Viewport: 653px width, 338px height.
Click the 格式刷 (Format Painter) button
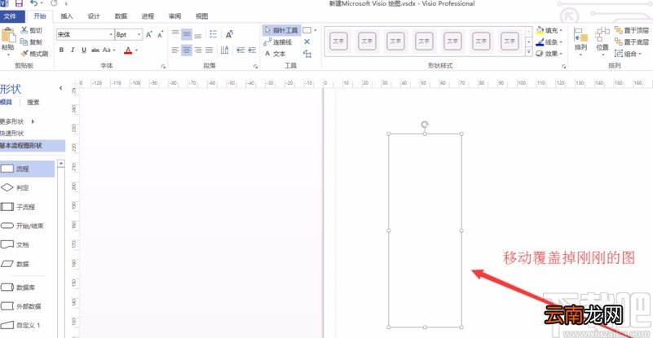tap(34, 54)
